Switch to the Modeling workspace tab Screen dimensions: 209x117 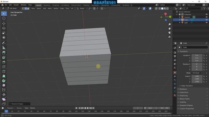click(x=46, y=5)
